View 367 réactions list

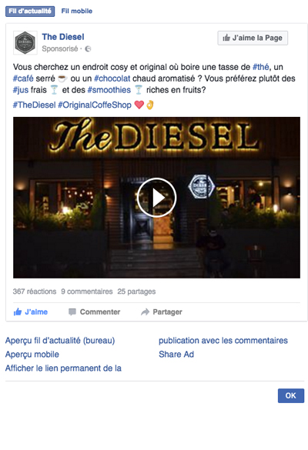[35, 292]
